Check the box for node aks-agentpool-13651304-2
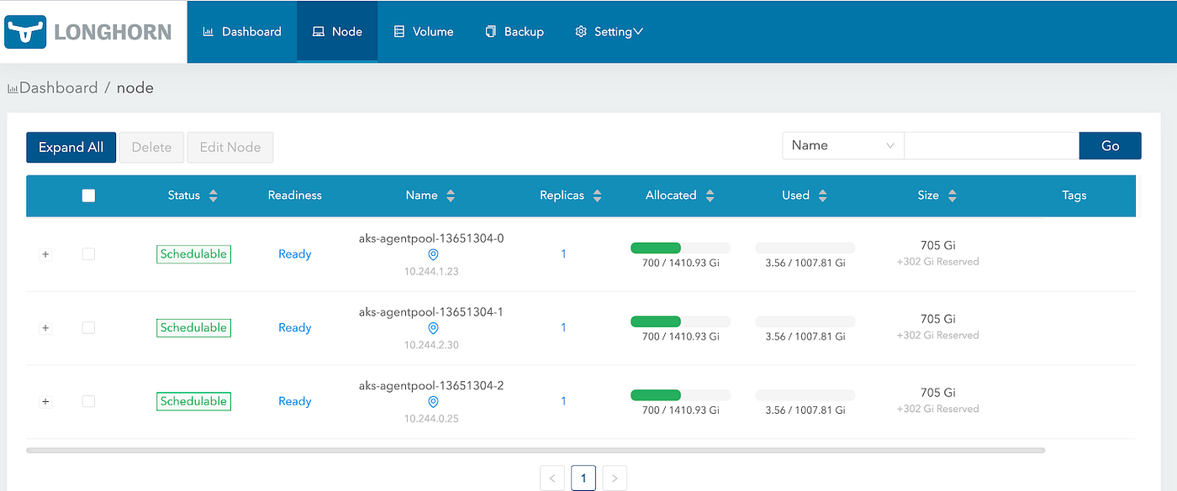 point(88,401)
